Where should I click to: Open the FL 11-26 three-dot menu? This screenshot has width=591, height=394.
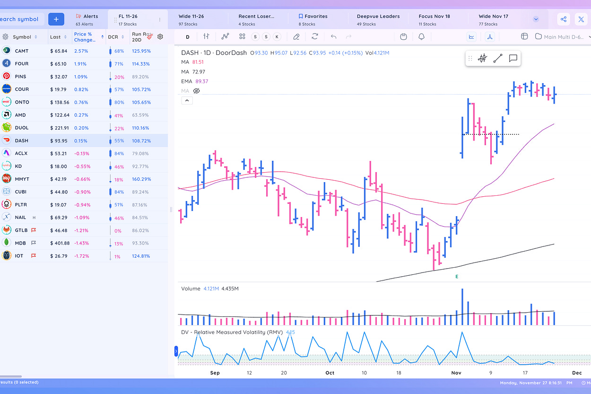coord(159,19)
